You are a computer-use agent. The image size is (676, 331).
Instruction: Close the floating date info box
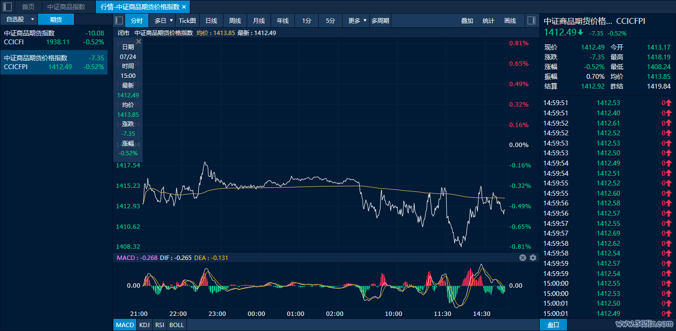tap(139, 42)
